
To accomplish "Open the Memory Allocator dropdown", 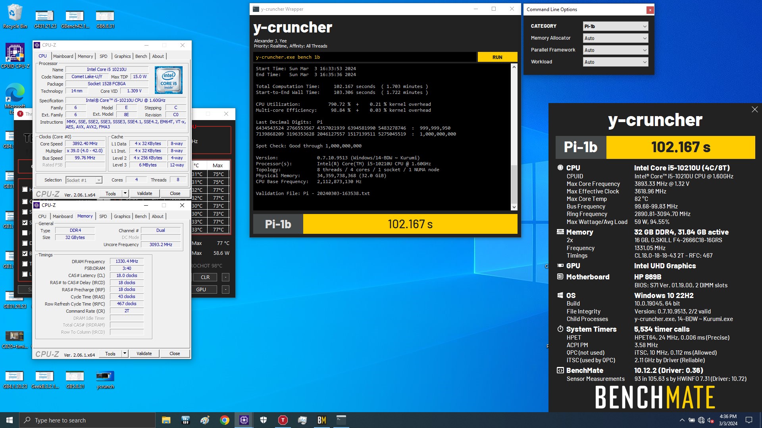I will (x=616, y=38).
